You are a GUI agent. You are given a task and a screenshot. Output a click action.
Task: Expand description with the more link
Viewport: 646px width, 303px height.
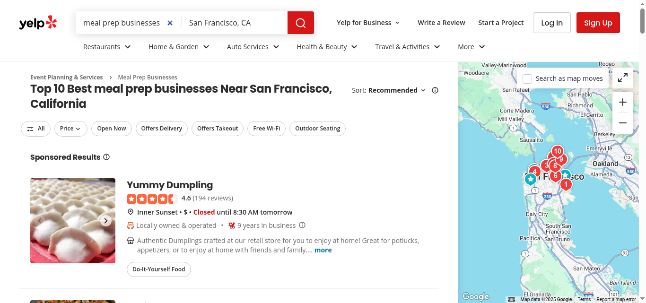click(323, 250)
